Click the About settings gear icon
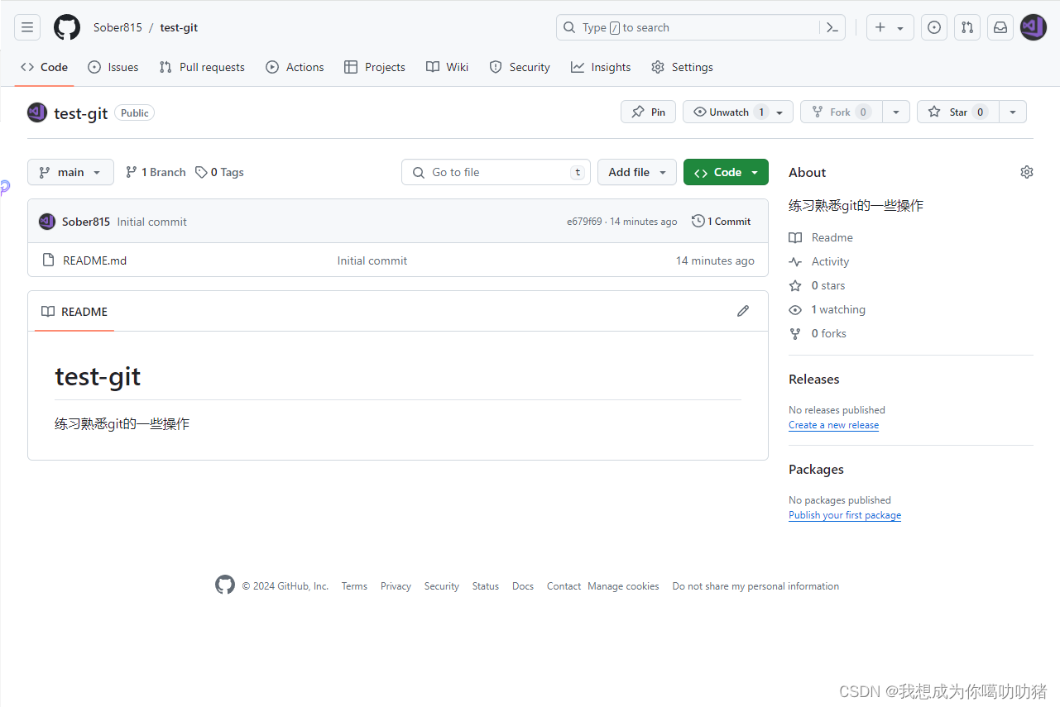This screenshot has width=1060, height=707. click(x=1027, y=172)
